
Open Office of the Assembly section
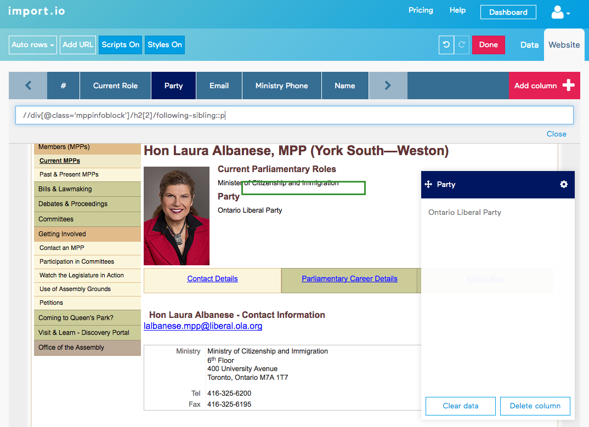(87, 348)
